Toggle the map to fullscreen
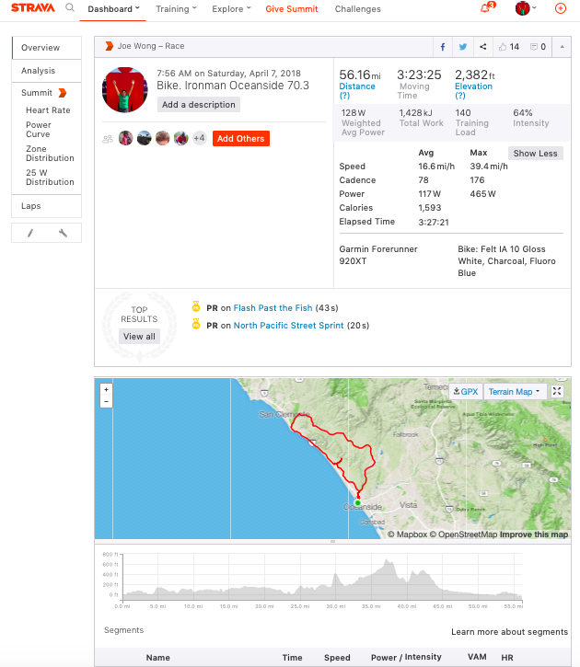The image size is (580, 667). pos(558,391)
